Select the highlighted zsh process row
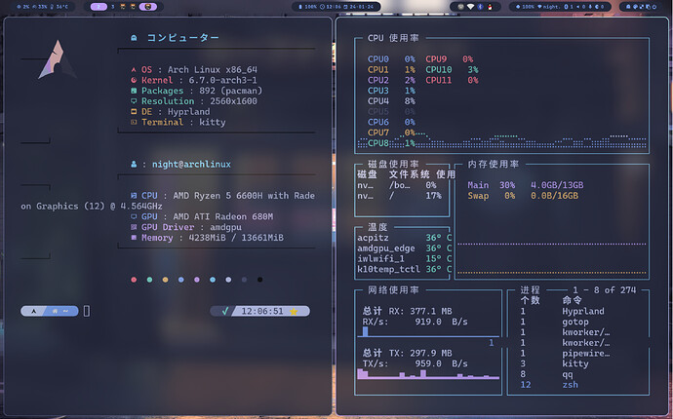The width and height of the screenshot is (673, 419). 549,385
